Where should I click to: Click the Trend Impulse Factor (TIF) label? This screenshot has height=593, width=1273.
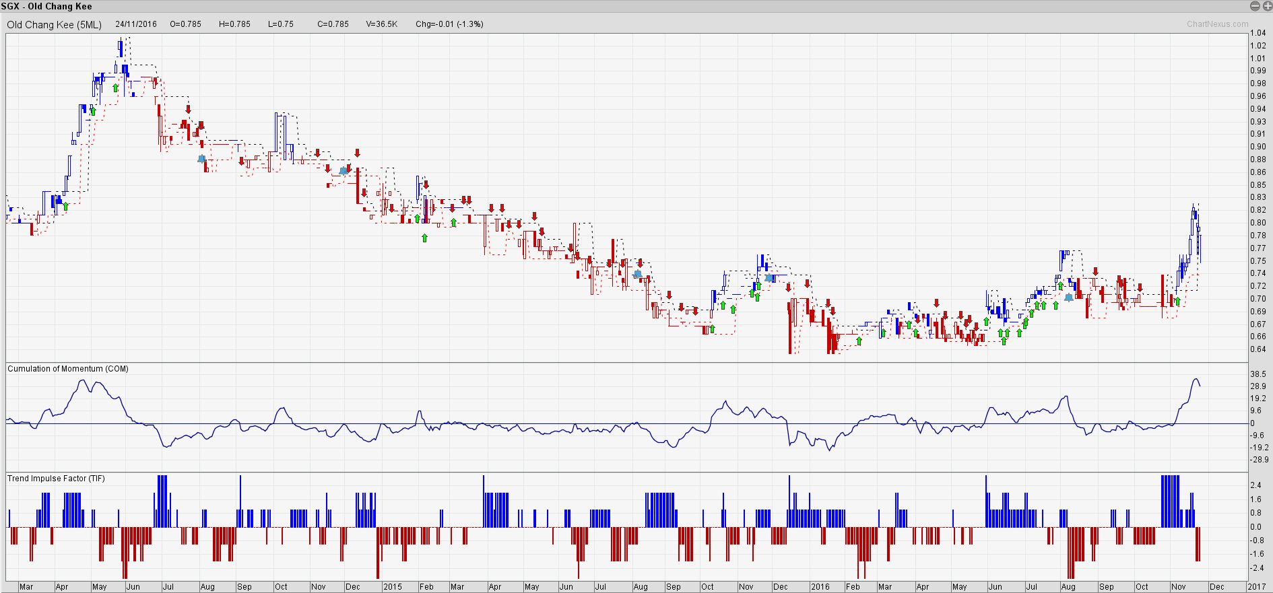56,479
